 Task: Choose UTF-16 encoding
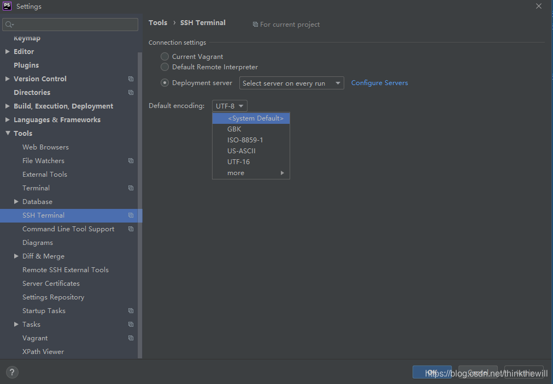[x=251, y=162]
